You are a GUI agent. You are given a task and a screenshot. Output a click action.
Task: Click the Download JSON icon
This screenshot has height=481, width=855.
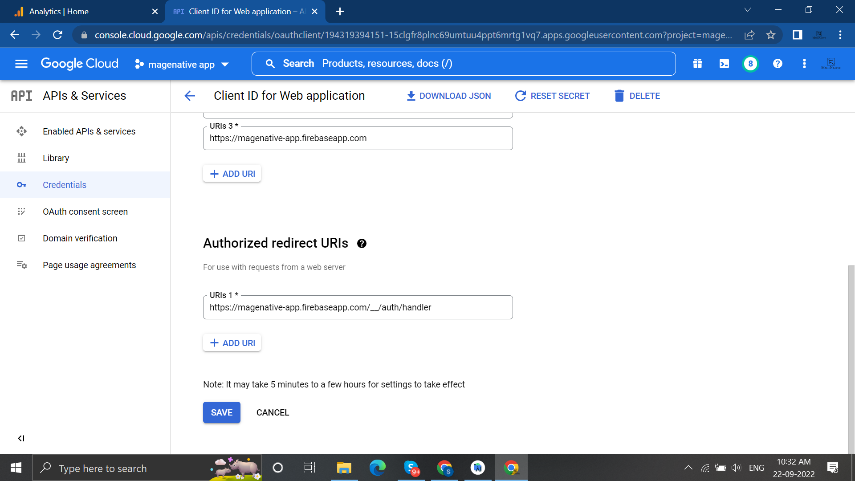tap(411, 96)
